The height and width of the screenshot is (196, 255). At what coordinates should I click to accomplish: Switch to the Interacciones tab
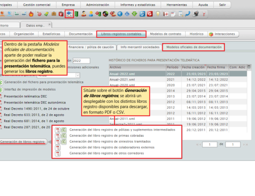coord(223,34)
